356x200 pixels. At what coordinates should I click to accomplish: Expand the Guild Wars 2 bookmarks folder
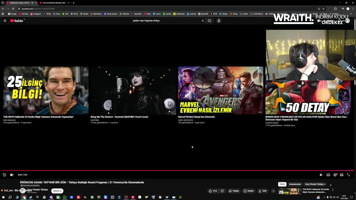pyautogui.click(x=257, y=14)
